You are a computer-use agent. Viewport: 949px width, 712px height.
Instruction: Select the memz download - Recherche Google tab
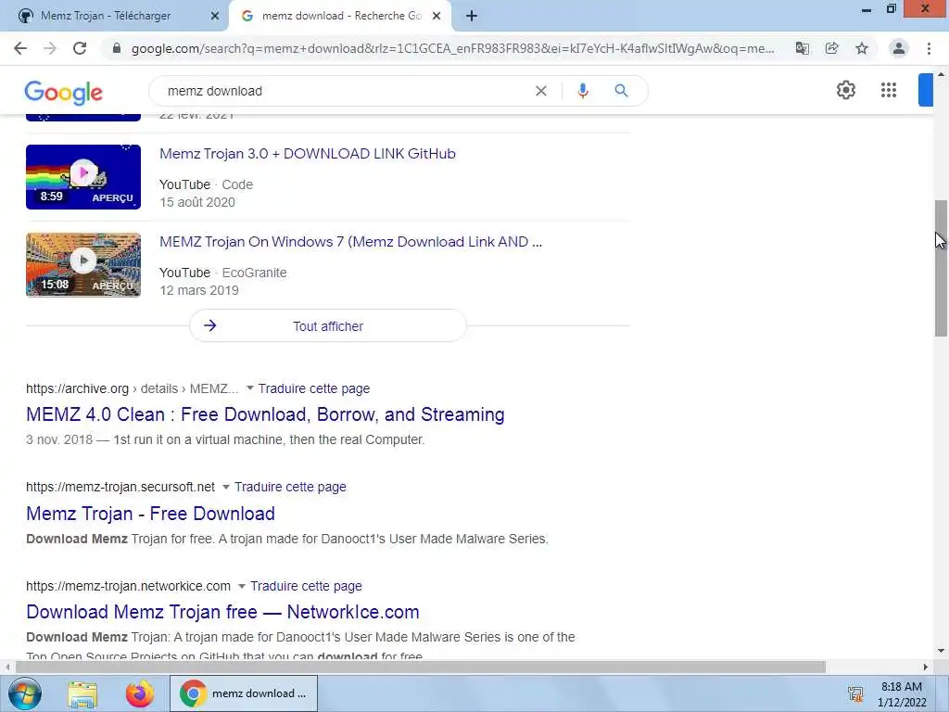(x=340, y=16)
